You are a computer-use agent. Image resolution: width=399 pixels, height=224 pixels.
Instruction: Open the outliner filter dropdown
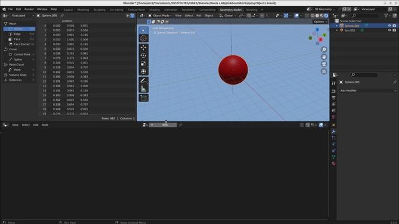[387, 16]
